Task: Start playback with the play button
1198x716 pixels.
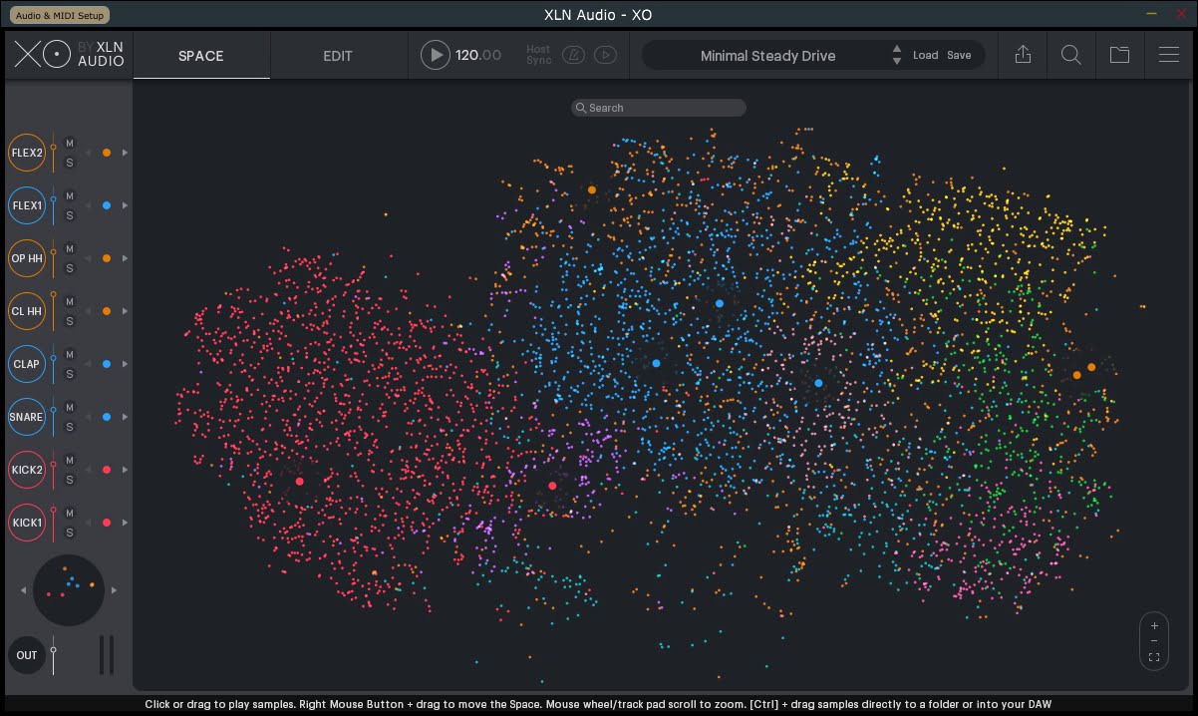Action: [x=436, y=55]
